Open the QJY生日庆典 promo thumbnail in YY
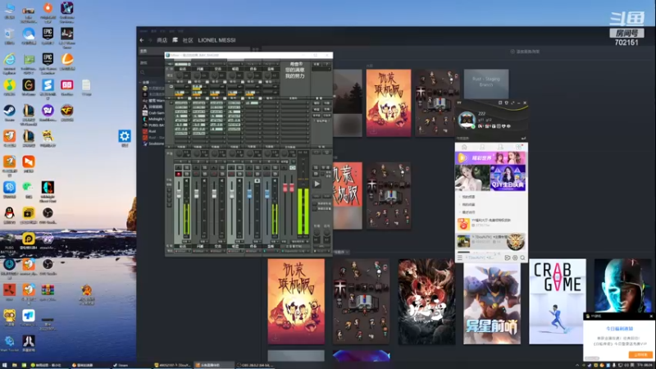 coord(508,178)
